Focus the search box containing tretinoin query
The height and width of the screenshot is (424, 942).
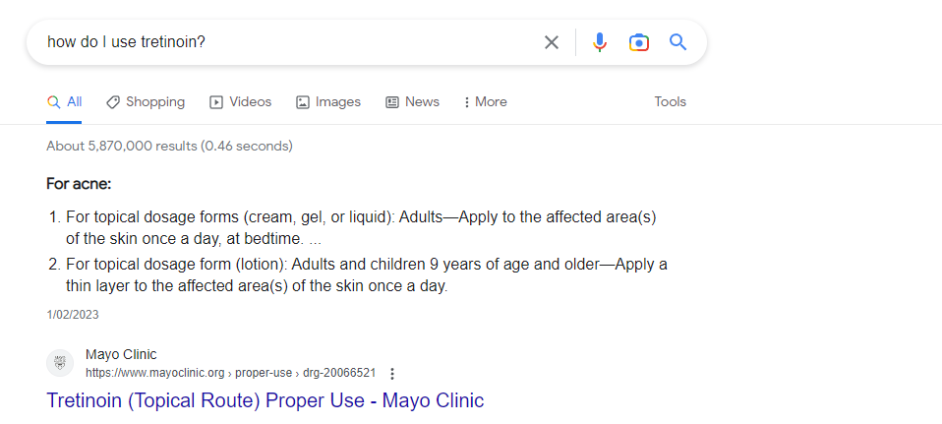tap(285, 42)
